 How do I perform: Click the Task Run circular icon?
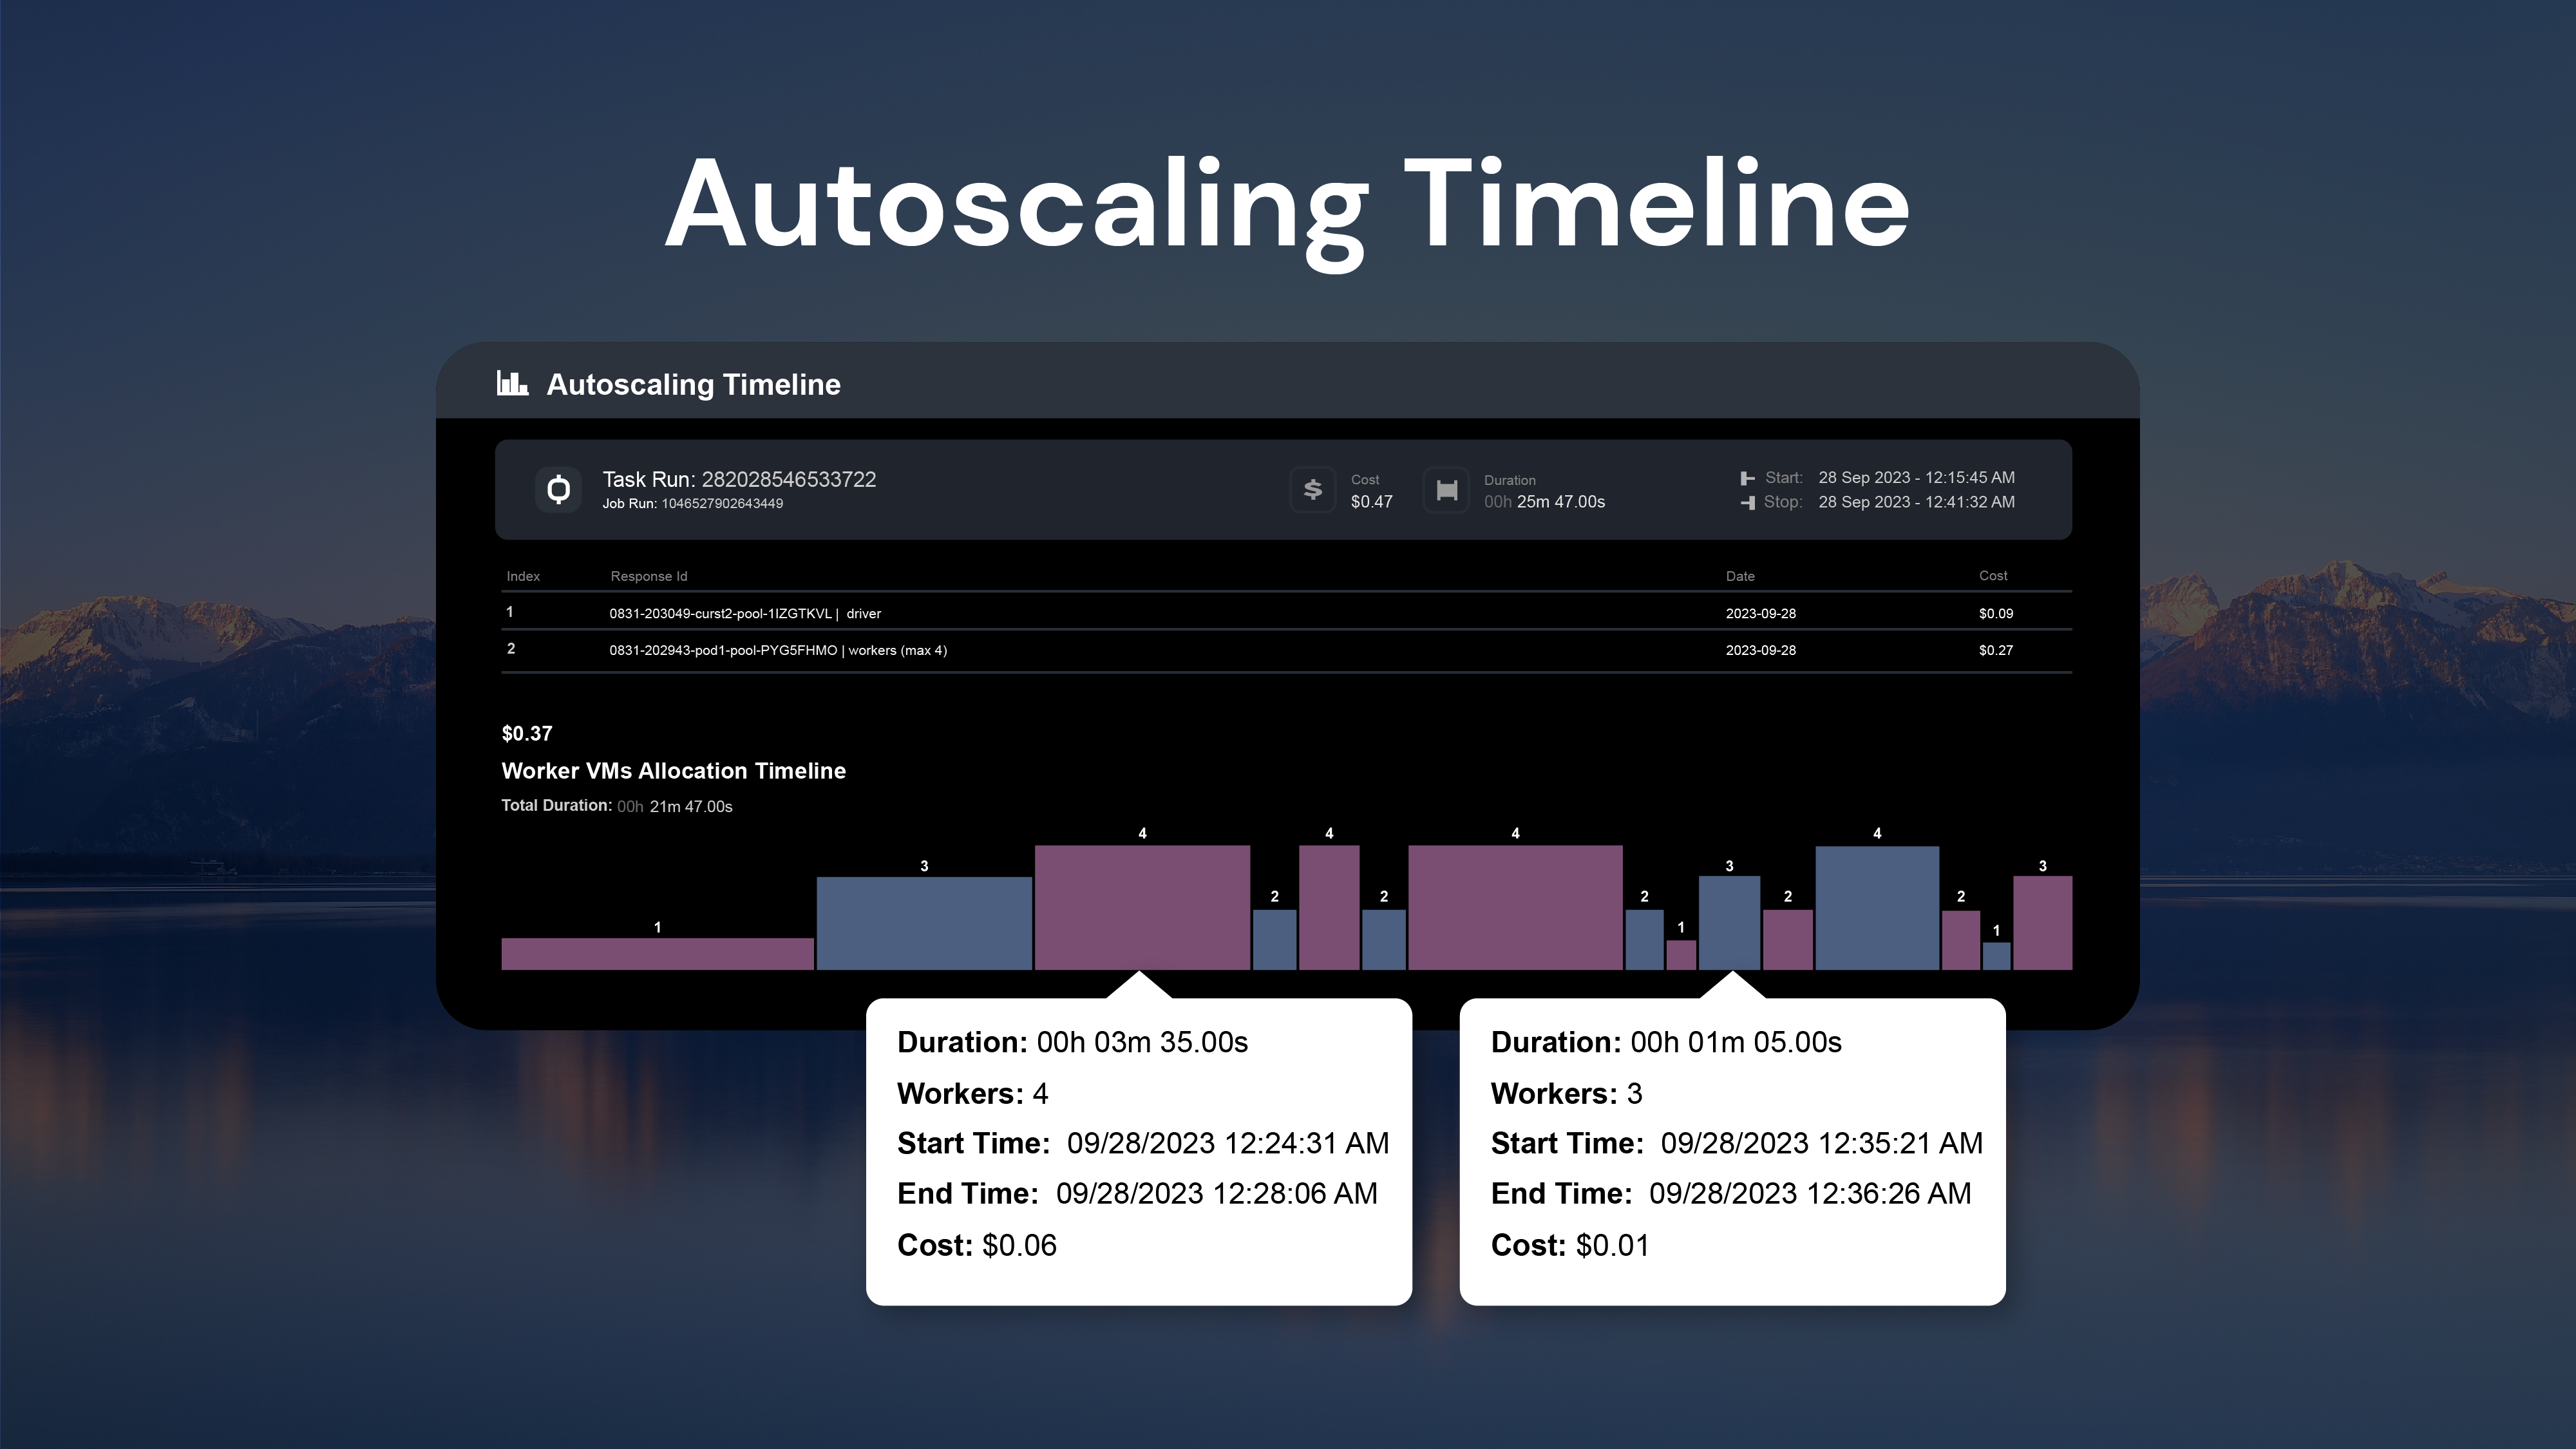click(558, 490)
